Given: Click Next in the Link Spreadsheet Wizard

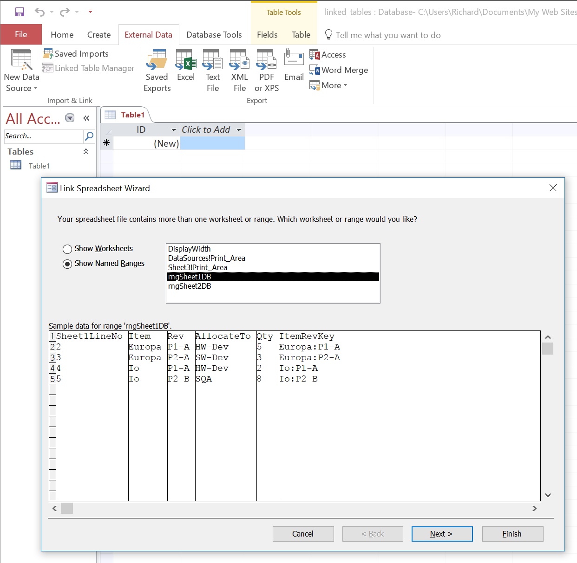Looking at the screenshot, I should 442,534.
